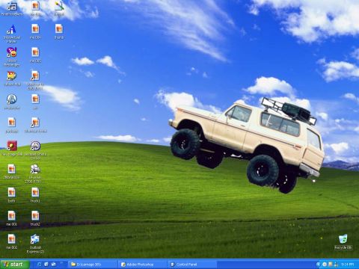Expand hidden system tray icons arrow
The image size is (359, 269).
pos(319,265)
